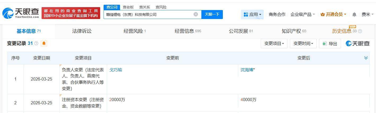
Task: Click the 开通会员 membership button
Action: click(333, 15)
